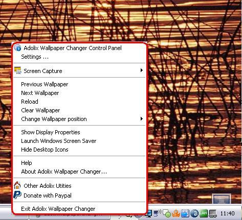Image resolution: width=242 pixels, height=220 pixels.
Task: Click the PayPal logo icon
Action: tap(17, 195)
